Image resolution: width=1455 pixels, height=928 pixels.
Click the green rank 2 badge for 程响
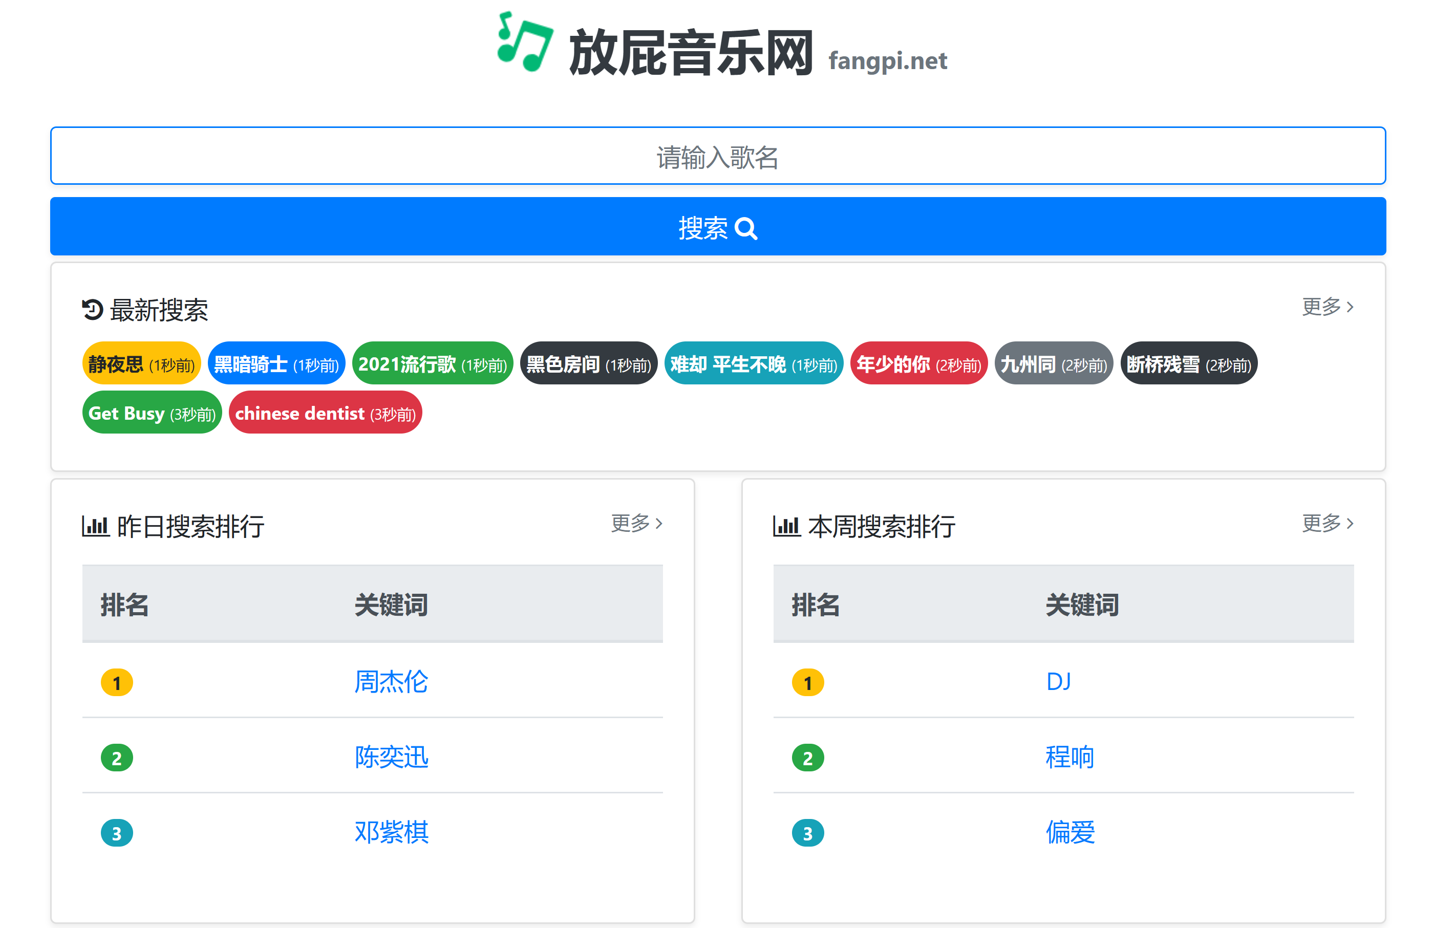807,758
